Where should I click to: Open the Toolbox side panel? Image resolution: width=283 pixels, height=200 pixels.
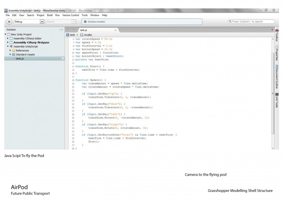click(277, 36)
